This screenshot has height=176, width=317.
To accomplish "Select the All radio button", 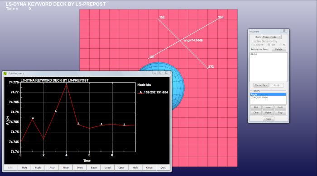I will tap(281, 45).
